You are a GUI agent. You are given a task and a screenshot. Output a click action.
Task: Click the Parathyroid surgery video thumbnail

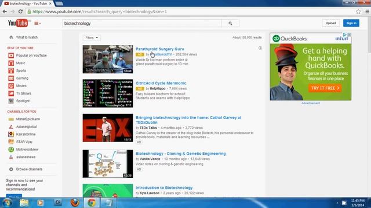108,59
